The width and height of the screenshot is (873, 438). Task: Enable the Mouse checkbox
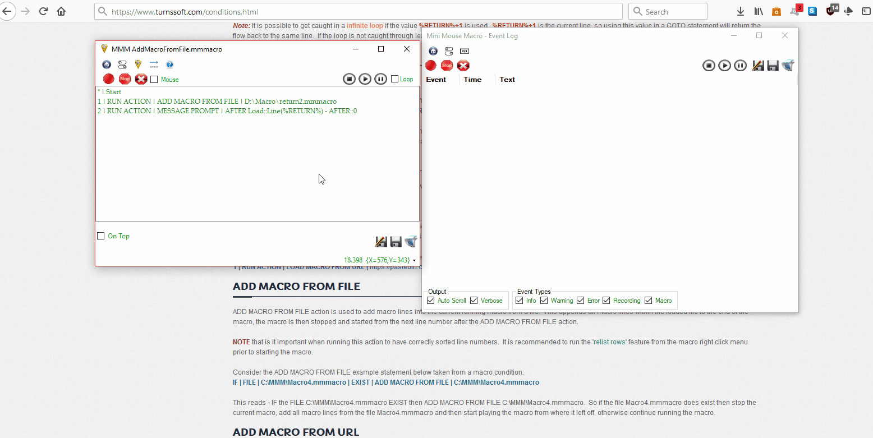point(154,80)
